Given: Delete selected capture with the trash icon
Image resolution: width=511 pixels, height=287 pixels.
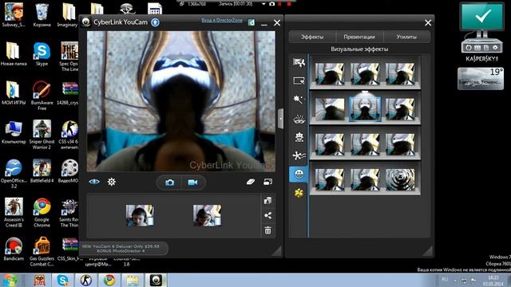Looking at the screenshot, I should 267,230.
